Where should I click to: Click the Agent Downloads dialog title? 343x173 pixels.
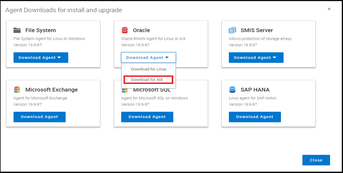(64, 10)
